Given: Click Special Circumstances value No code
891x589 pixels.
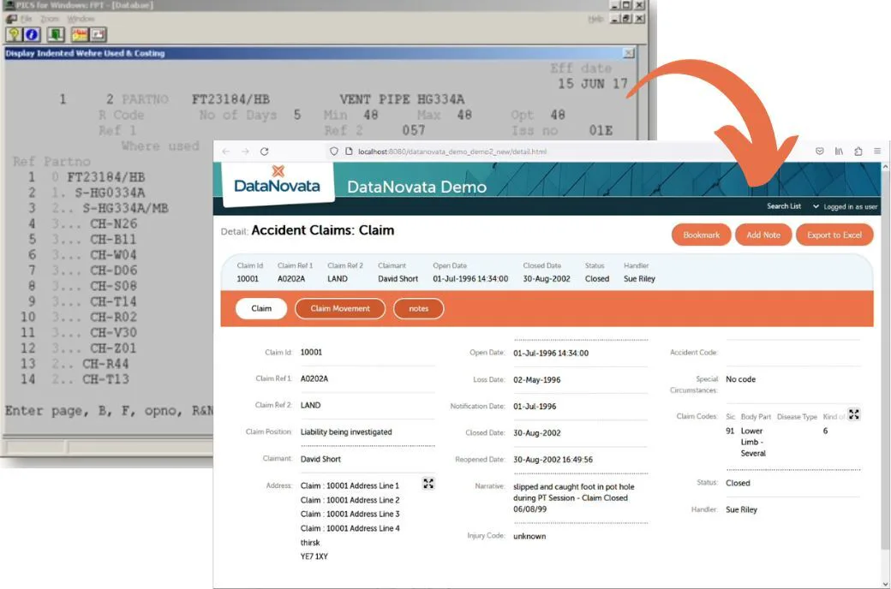Looking at the screenshot, I should 740,379.
